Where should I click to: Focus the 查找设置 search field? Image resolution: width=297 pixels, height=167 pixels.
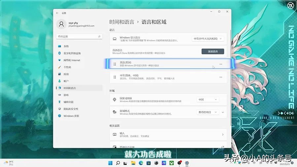point(79,36)
